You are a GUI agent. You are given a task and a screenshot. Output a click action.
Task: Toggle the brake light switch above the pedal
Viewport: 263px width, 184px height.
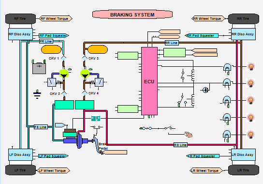[97, 127]
